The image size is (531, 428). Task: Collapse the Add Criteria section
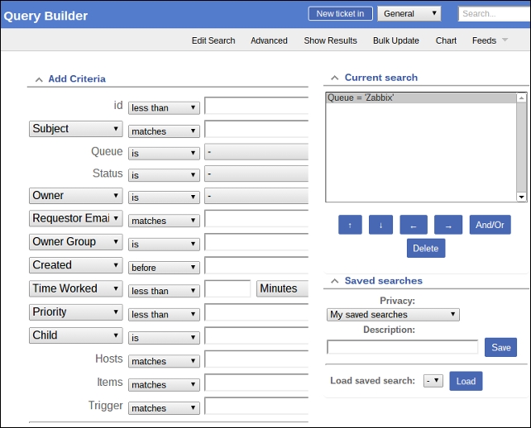click(x=38, y=79)
